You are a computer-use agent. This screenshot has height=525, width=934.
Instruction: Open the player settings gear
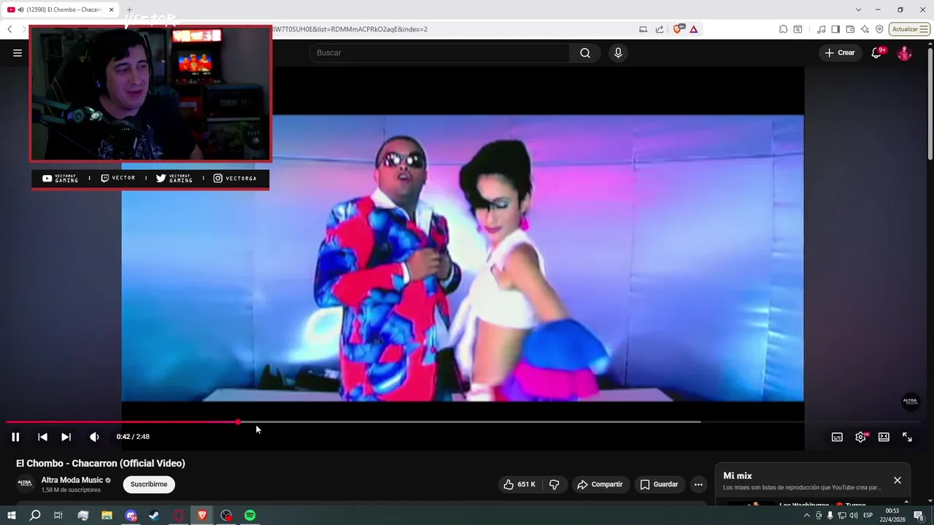pyautogui.click(x=860, y=437)
